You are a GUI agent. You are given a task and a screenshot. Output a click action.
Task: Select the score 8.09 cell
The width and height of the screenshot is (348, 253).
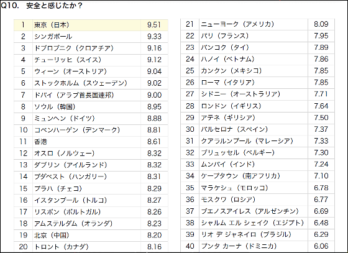[321, 24]
